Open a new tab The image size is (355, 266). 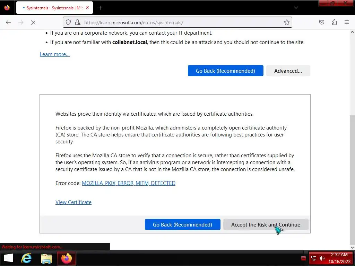coord(101,8)
